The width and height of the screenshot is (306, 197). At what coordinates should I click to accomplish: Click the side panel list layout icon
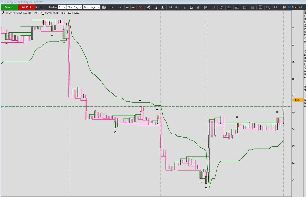click(x=252, y=7)
